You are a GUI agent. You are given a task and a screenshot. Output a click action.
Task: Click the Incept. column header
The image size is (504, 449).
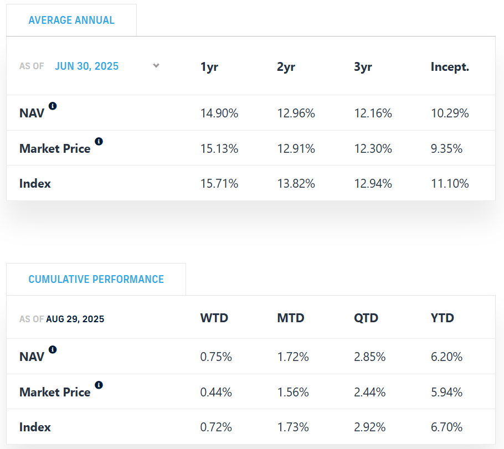tap(450, 66)
